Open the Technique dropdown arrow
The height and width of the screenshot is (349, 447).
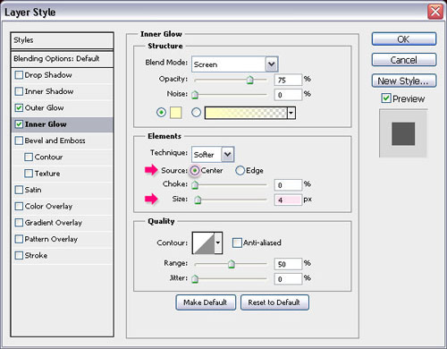[228, 155]
